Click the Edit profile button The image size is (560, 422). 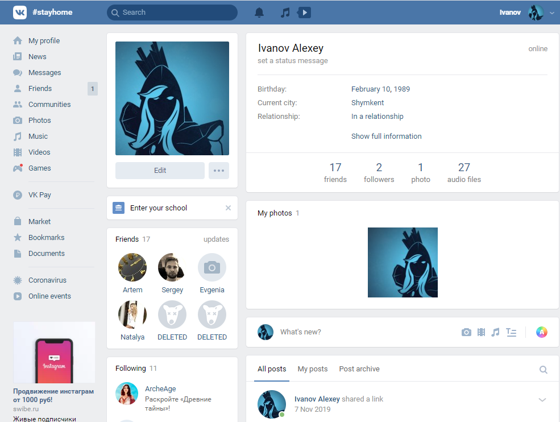coord(160,171)
